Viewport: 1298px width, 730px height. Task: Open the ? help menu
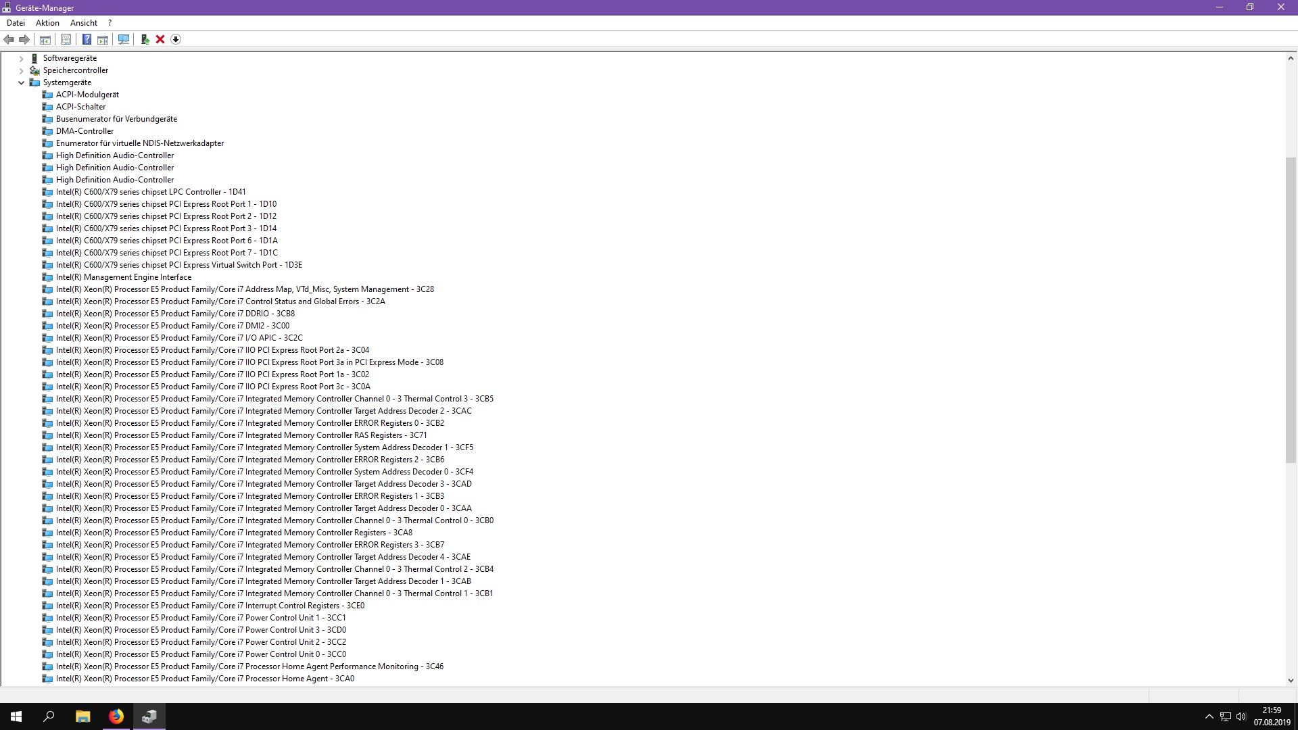click(110, 23)
